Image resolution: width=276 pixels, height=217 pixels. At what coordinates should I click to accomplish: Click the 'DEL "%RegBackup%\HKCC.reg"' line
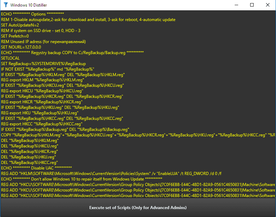(29, 163)
